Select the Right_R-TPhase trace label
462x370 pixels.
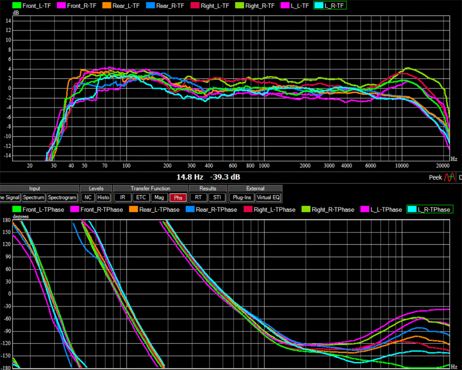(x=333, y=210)
